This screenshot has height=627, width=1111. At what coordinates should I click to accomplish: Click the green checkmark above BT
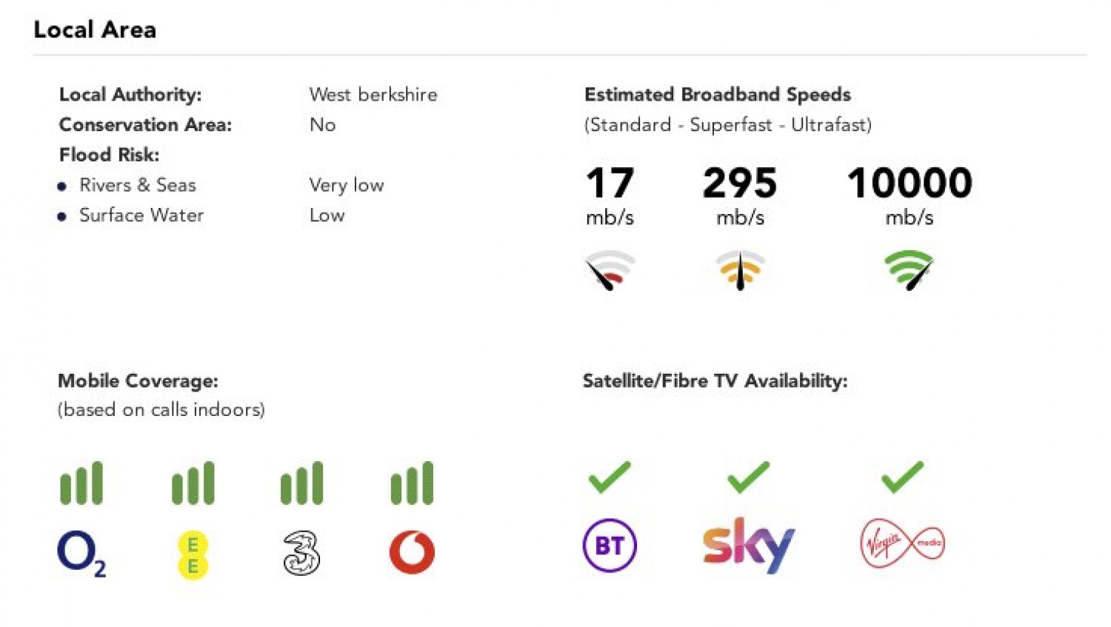[x=610, y=477]
